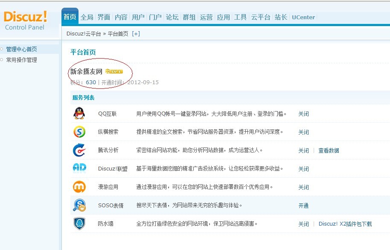The width and height of the screenshot is (390, 250).
Task: Open the UCenter navigation tab
Action: point(303,17)
